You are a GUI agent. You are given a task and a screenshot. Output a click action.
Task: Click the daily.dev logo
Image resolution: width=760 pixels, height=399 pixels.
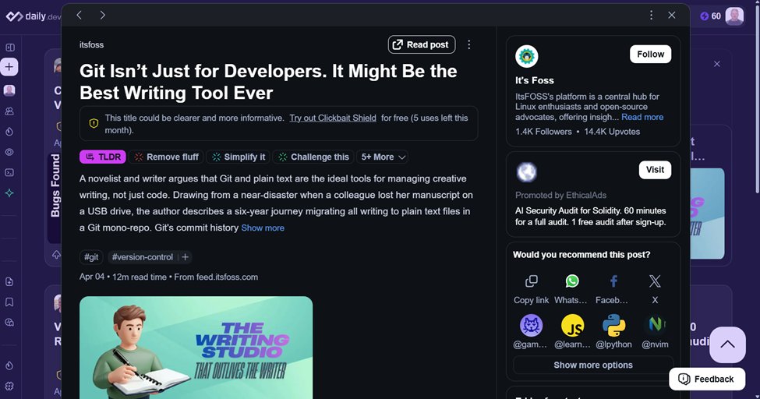pyautogui.click(x=33, y=16)
